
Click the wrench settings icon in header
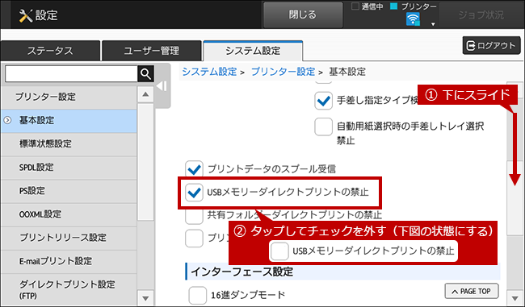click(x=26, y=15)
